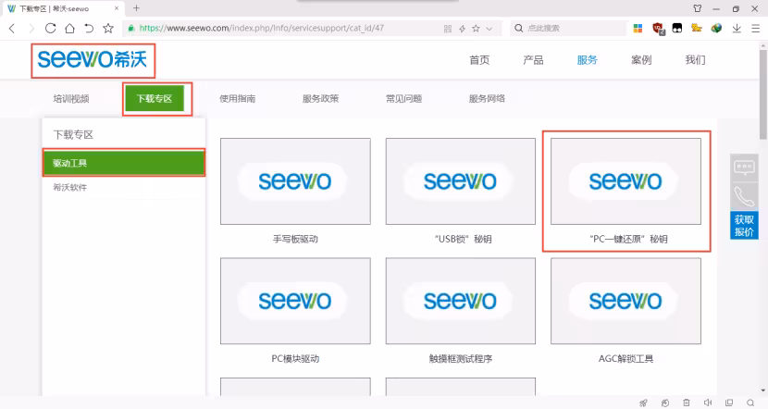Image resolution: width=768 pixels, height=409 pixels.
Task: Open the downloads arrow icon
Action: click(x=737, y=29)
